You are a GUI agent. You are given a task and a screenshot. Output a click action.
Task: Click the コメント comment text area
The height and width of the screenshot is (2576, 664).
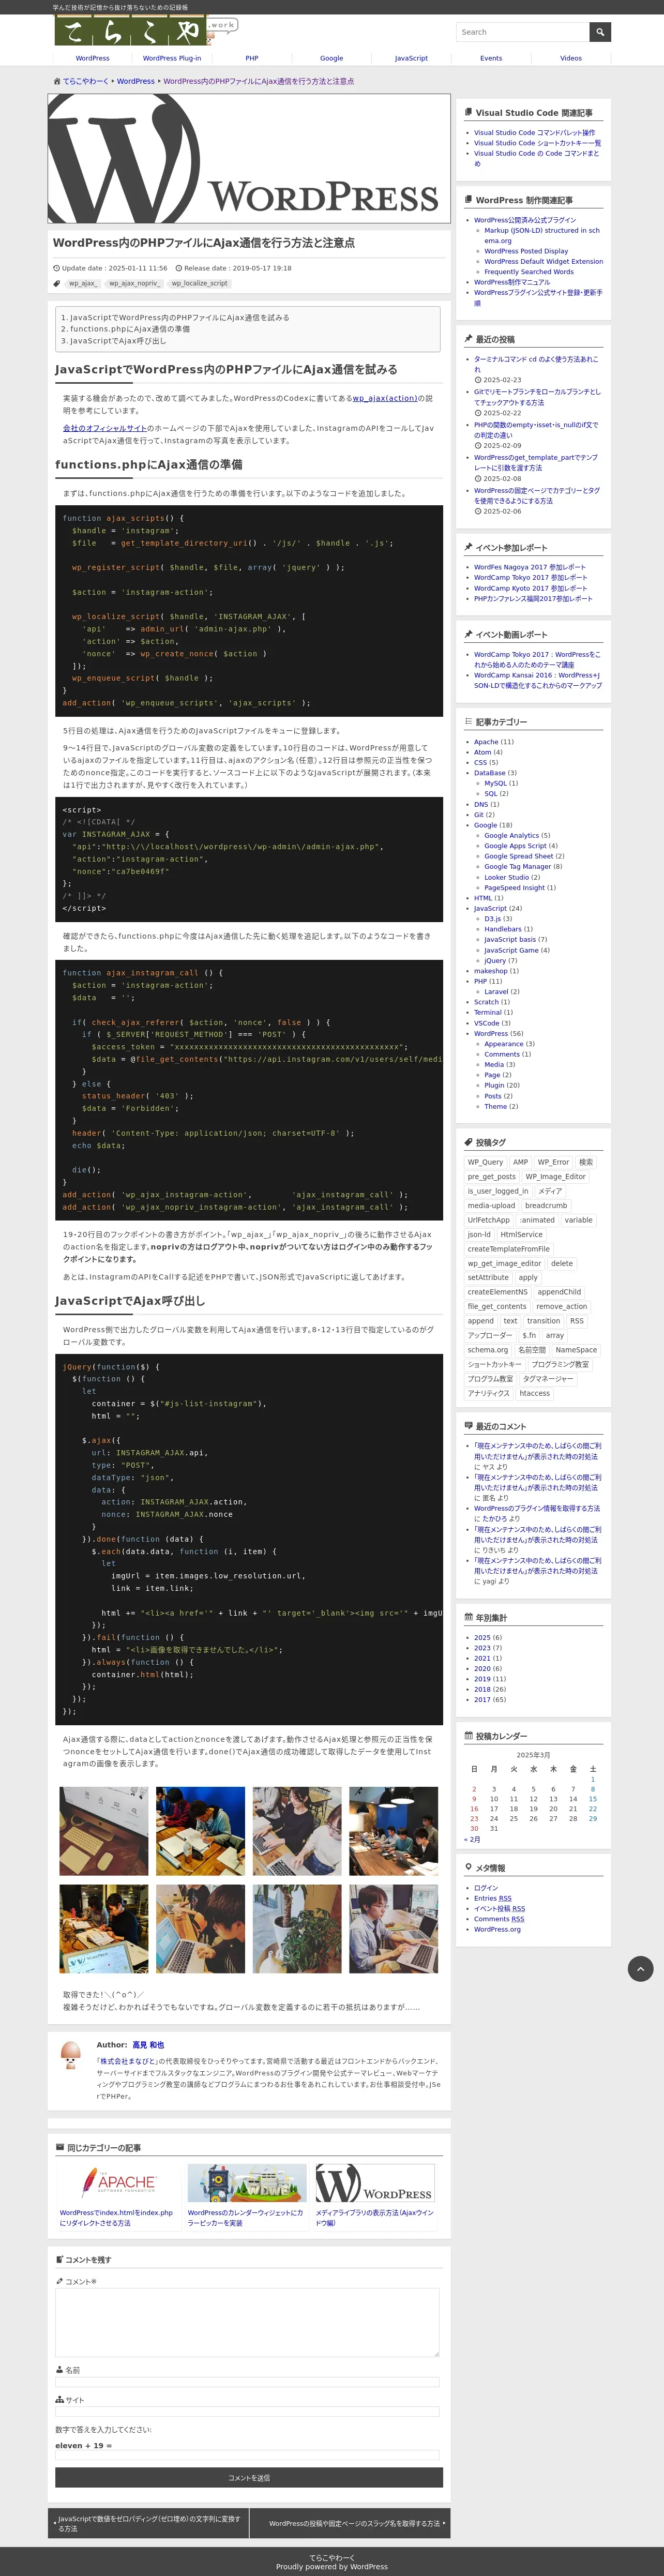coord(247,2322)
